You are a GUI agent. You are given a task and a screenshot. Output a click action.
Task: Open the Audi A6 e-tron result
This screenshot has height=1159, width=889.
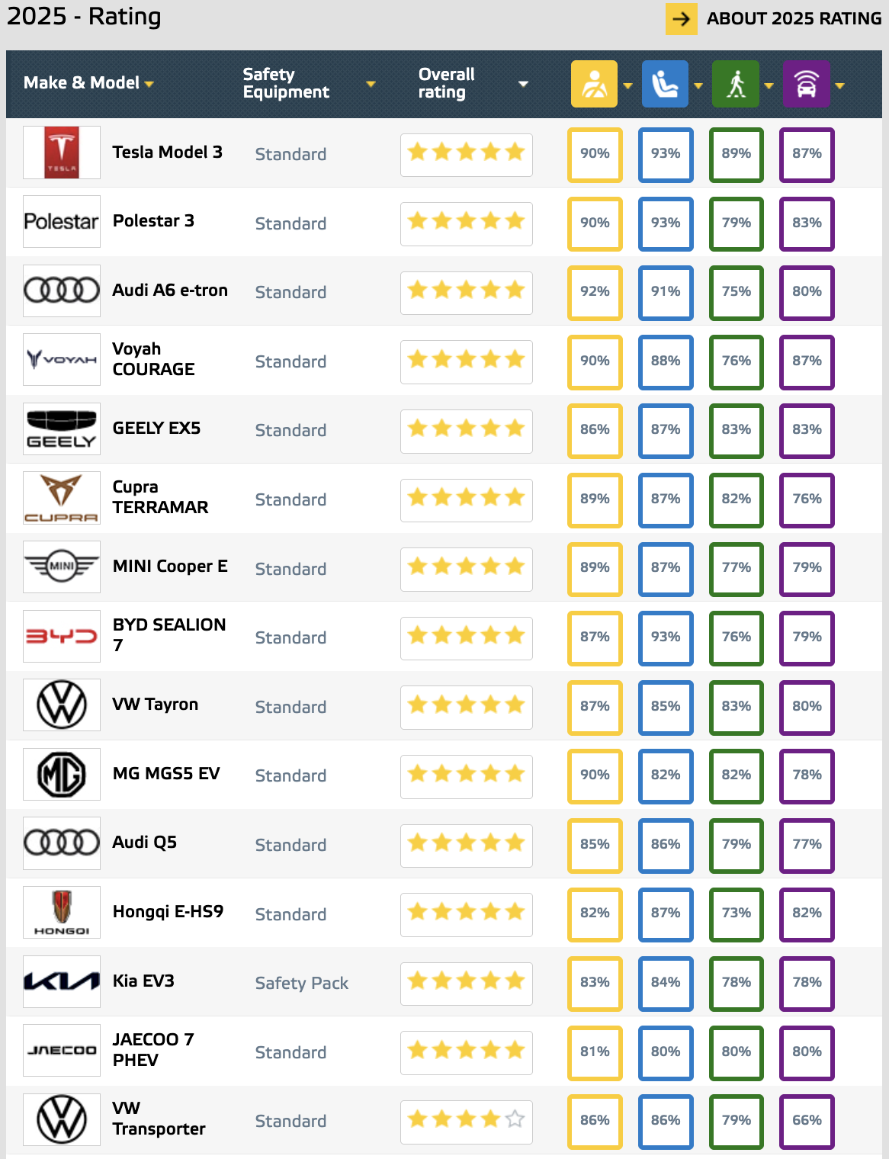170,291
